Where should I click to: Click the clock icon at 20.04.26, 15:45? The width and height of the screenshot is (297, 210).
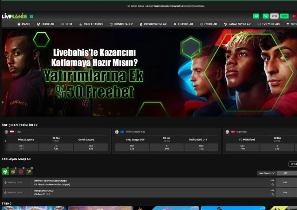(6, 193)
